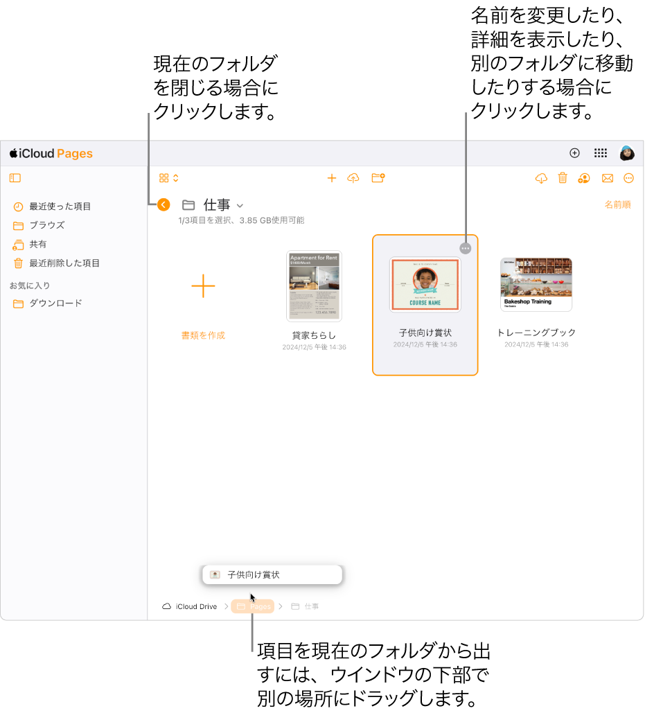Select 共有 in the sidebar

point(38,244)
